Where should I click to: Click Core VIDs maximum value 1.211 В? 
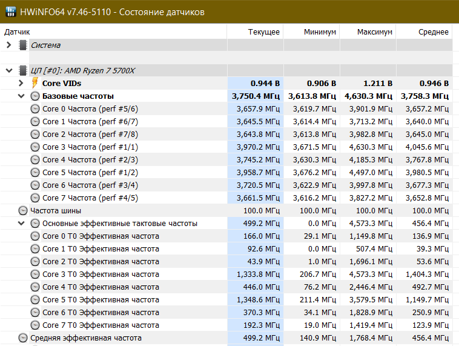pyautogui.click(x=378, y=84)
